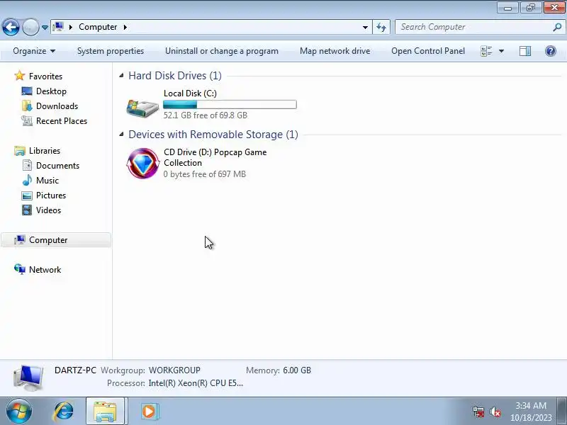The height and width of the screenshot is (425, 567).
Task: Open the Music library
Action: click(47, 180)
